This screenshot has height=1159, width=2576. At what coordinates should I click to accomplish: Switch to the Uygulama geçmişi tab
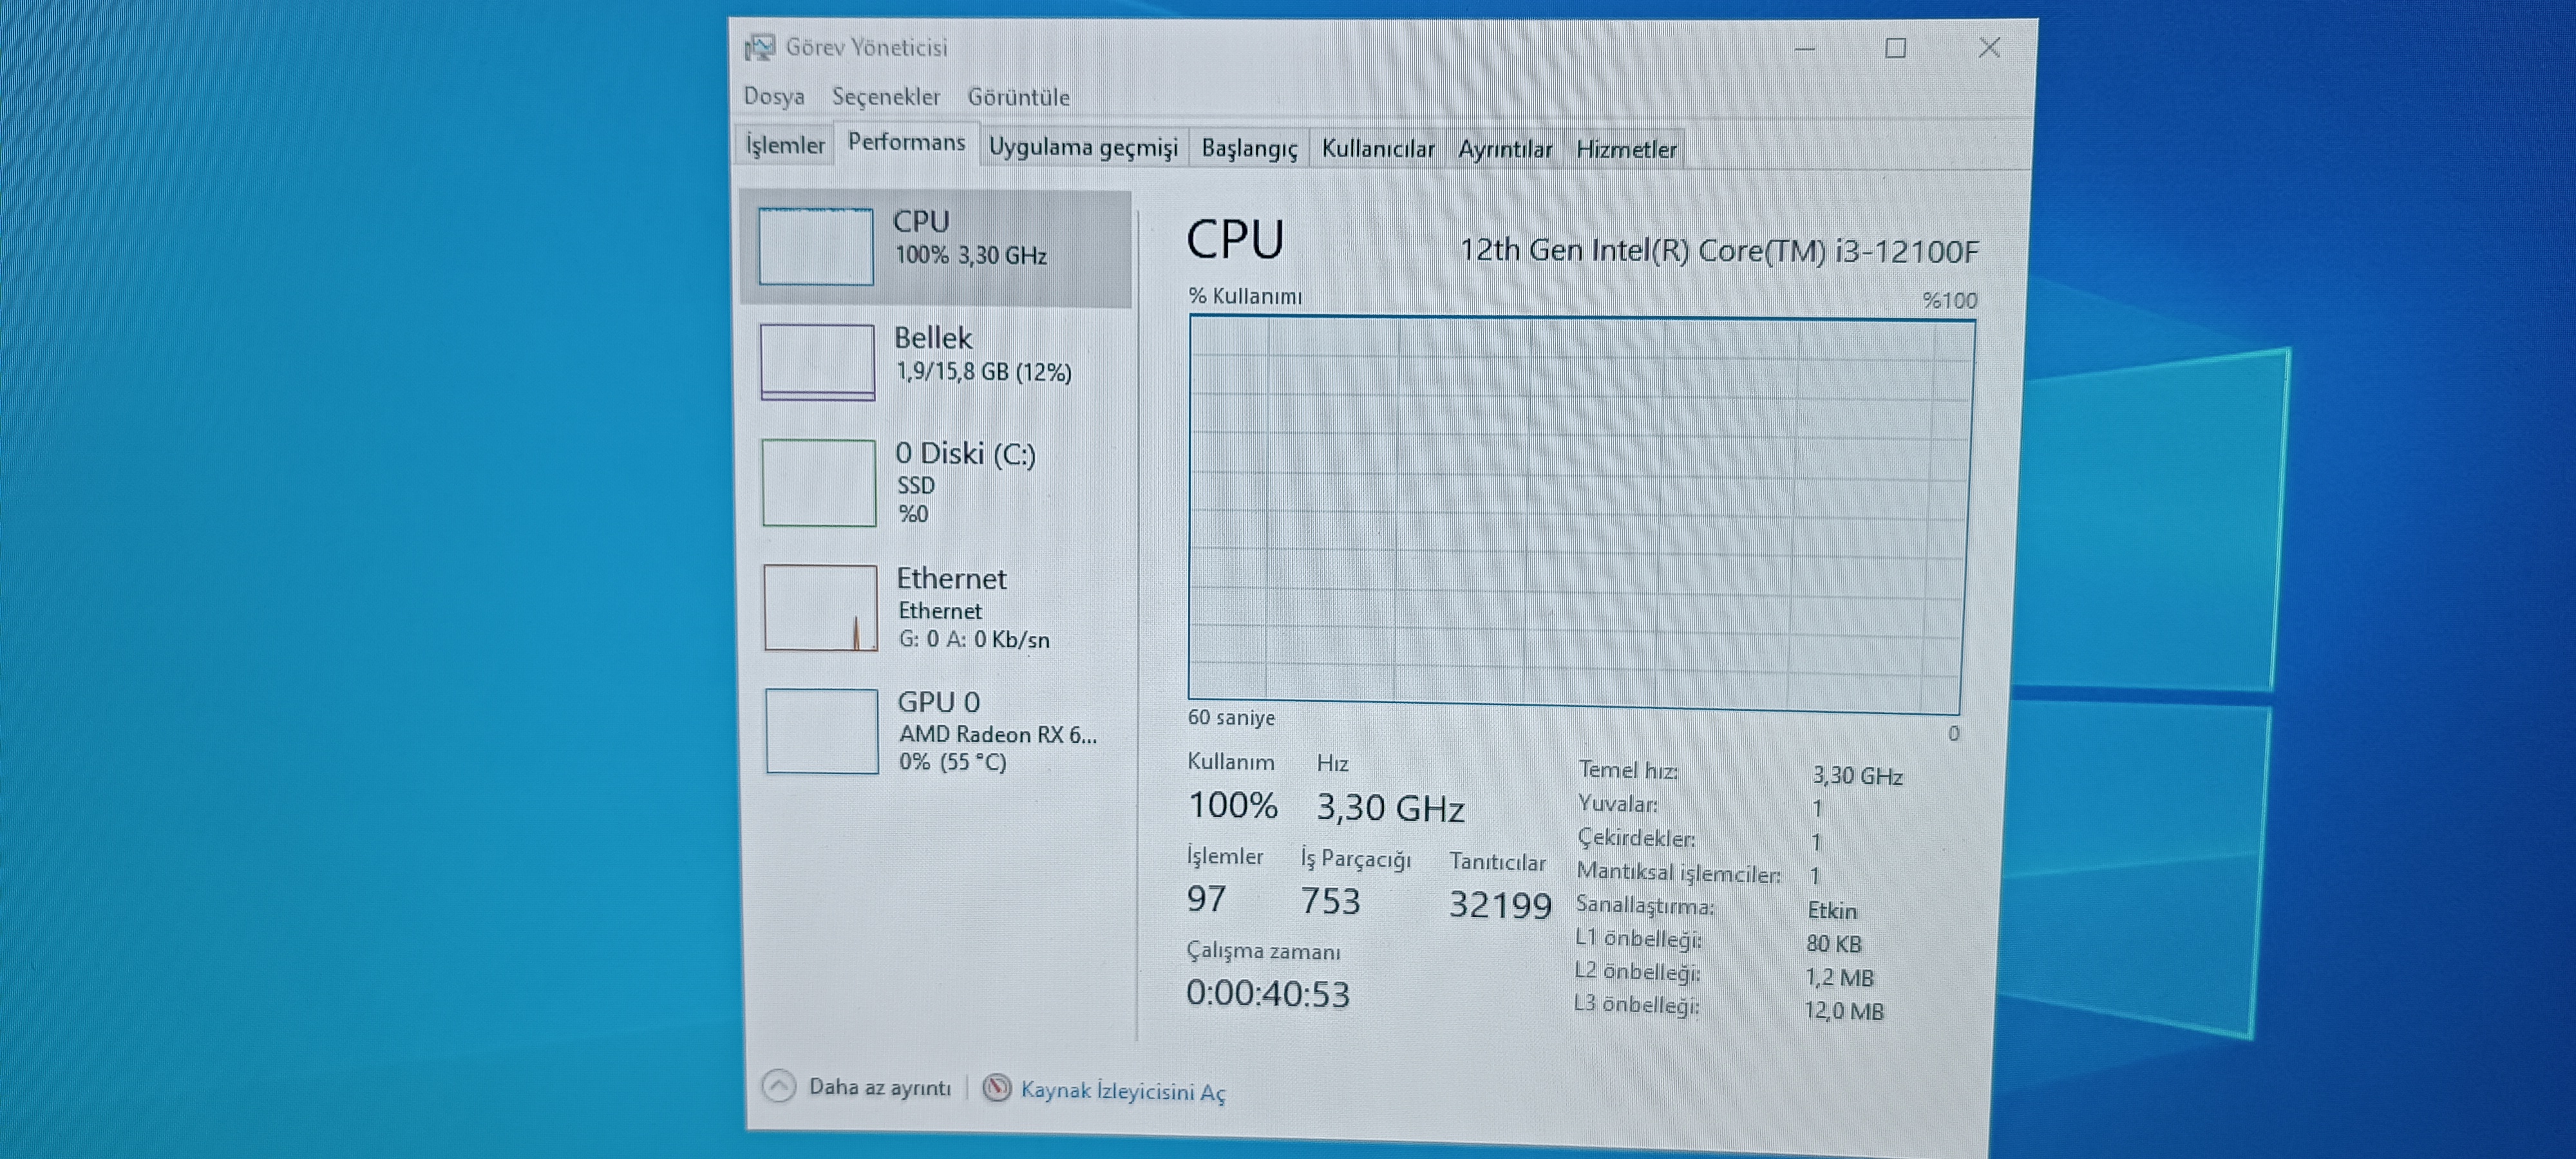pos(1083,147)
